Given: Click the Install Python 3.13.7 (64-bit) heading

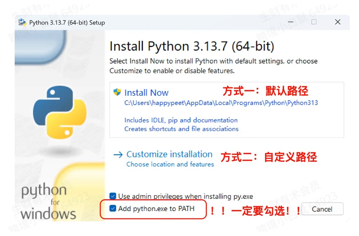Looking at the screenshot, I should tap(192, 46).
